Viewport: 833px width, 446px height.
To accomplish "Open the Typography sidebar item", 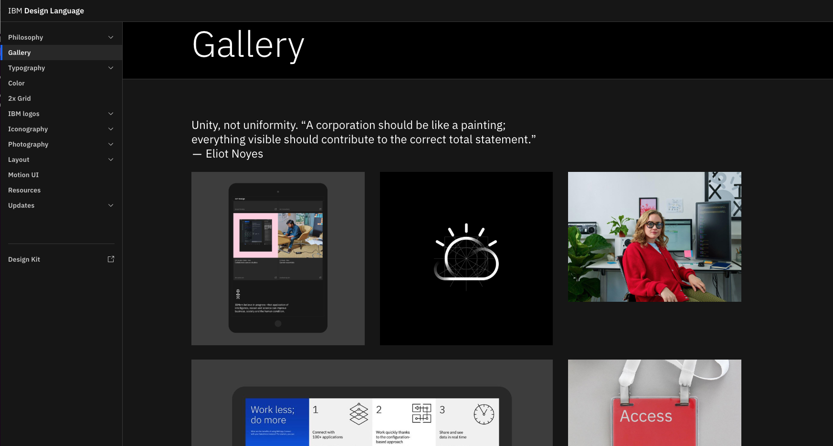I will [x=27, y=68].
